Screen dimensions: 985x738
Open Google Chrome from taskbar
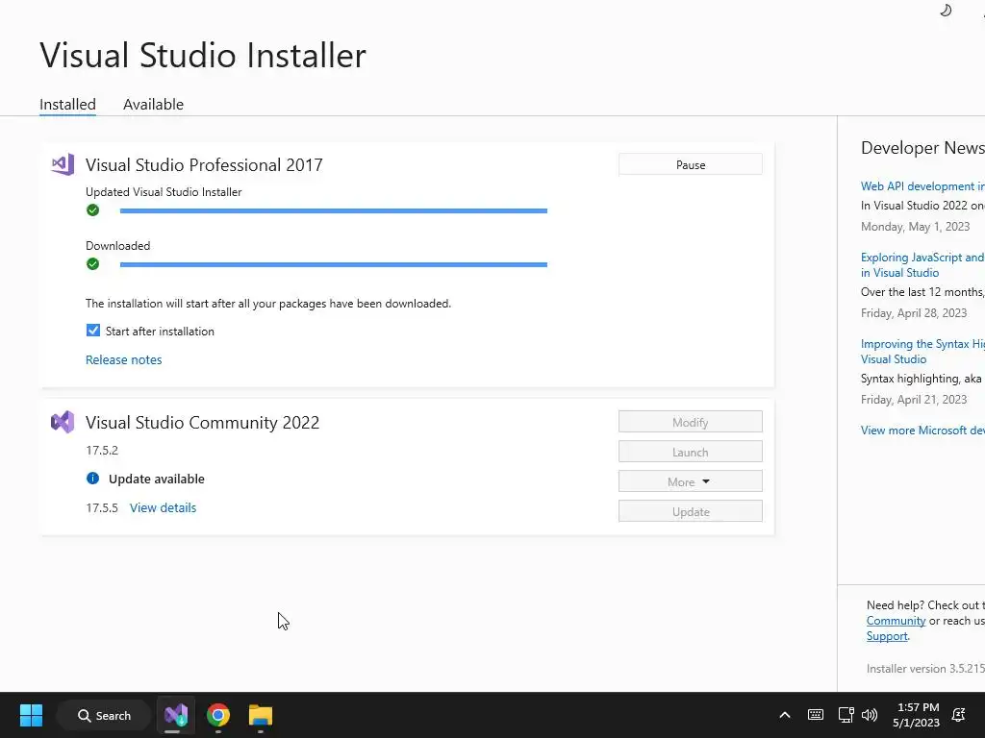218,715
